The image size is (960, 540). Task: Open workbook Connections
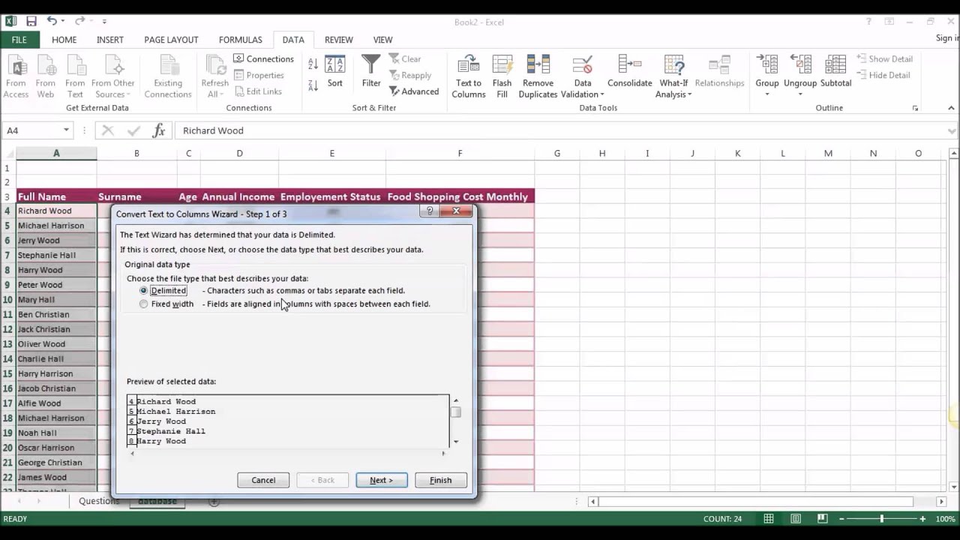[x=263, y=58]
